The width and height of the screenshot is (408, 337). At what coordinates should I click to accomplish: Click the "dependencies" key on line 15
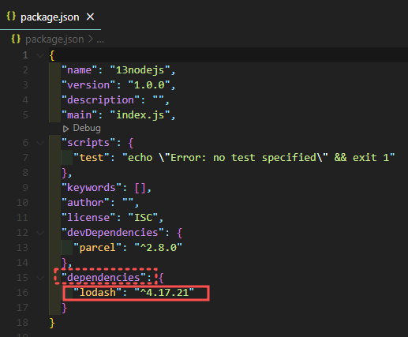(x=103, y=278)
